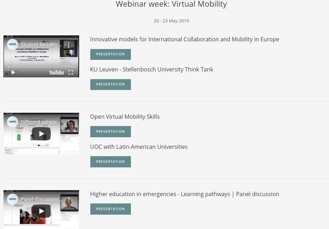Click YouTube logo on first video

(56, 72)
